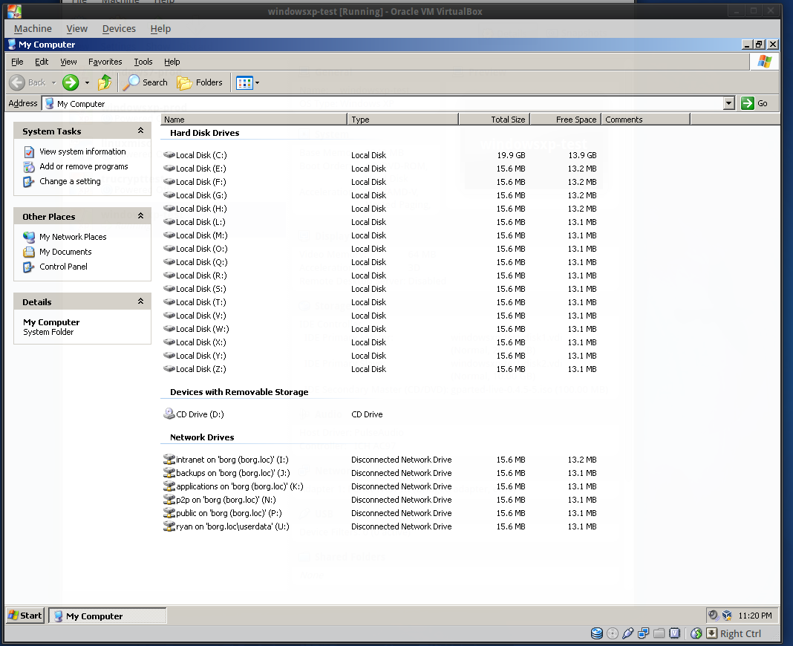Viewport: 793px width, 646px height.
Task: Click VirtualBox hard disk activity icon
Action: point(597,633)
